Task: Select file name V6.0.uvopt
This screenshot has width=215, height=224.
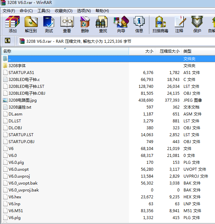Action: click(18, 169)
